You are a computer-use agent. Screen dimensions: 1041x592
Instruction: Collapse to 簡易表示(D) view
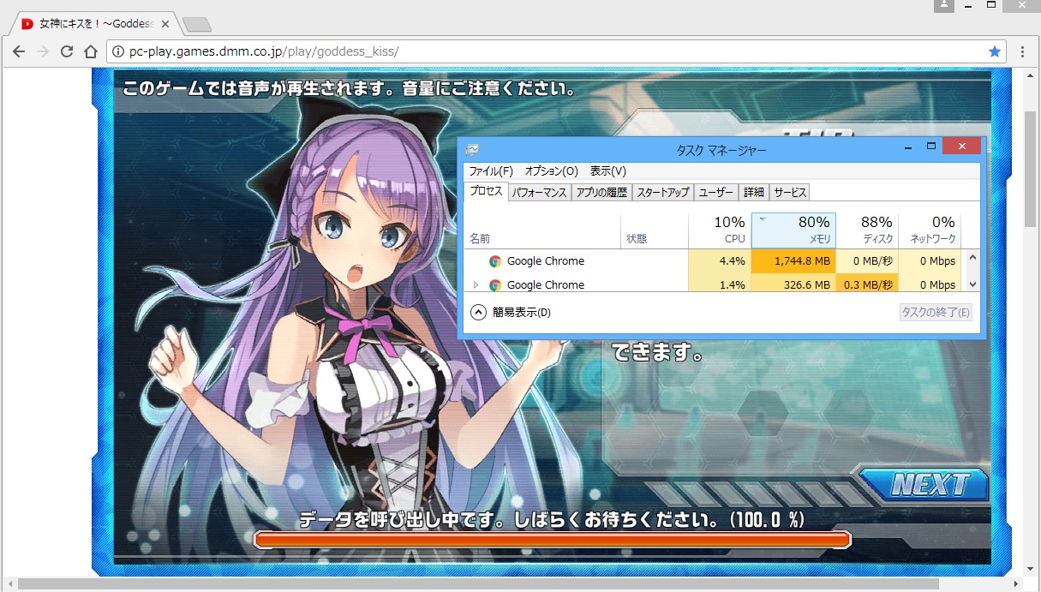tap(511, 313)
